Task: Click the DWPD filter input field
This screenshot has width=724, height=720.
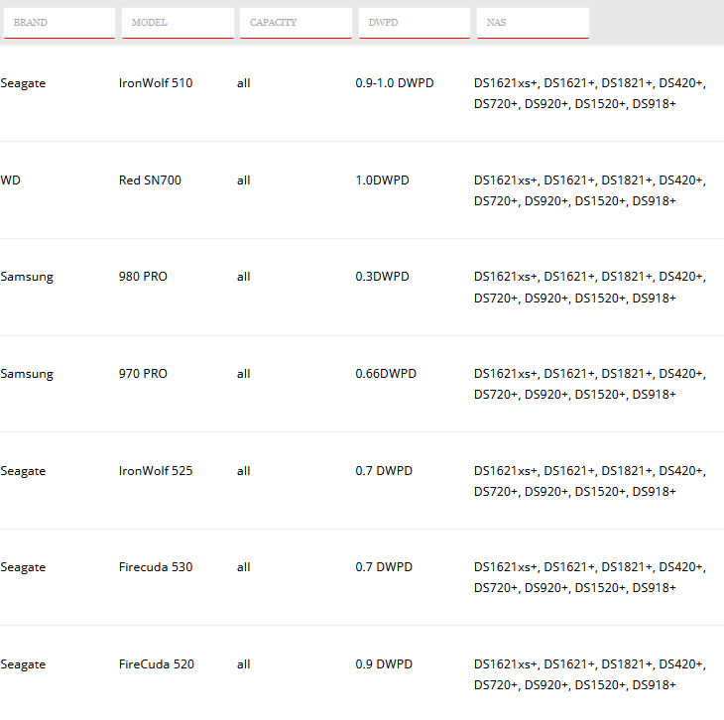Action: tap(415, 23)
